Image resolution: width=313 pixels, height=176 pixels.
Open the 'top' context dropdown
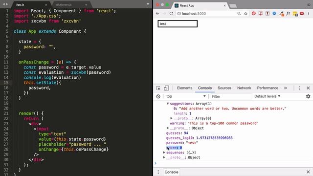(x=186, y=96)
